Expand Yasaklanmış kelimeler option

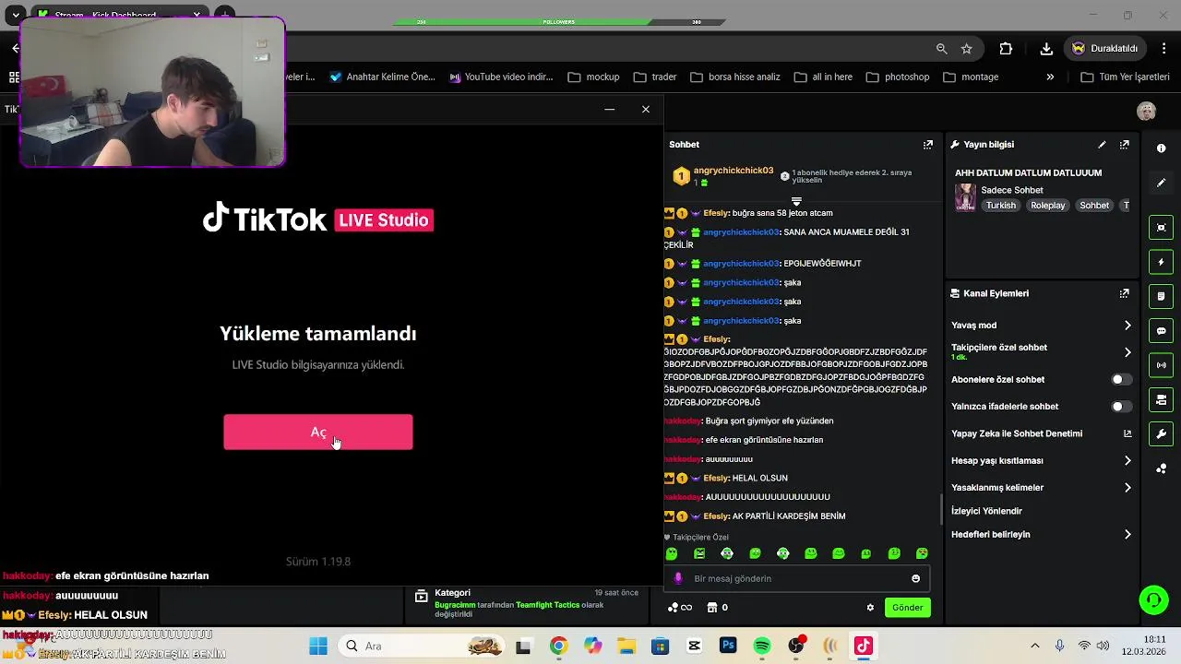[x=1127, y=488]
